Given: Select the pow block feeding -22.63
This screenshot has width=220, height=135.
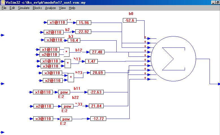Looking at the screenshot, I should [64, 92].
